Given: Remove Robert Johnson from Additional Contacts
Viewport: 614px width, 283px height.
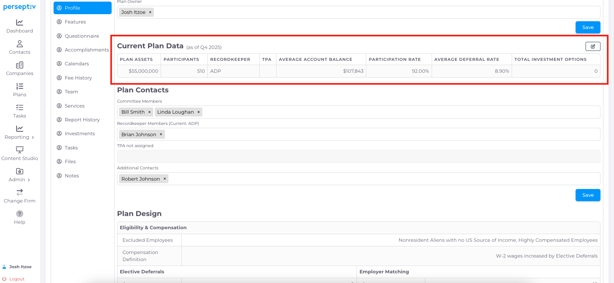Looking at the screenshot, I should [x=165, y=179].
